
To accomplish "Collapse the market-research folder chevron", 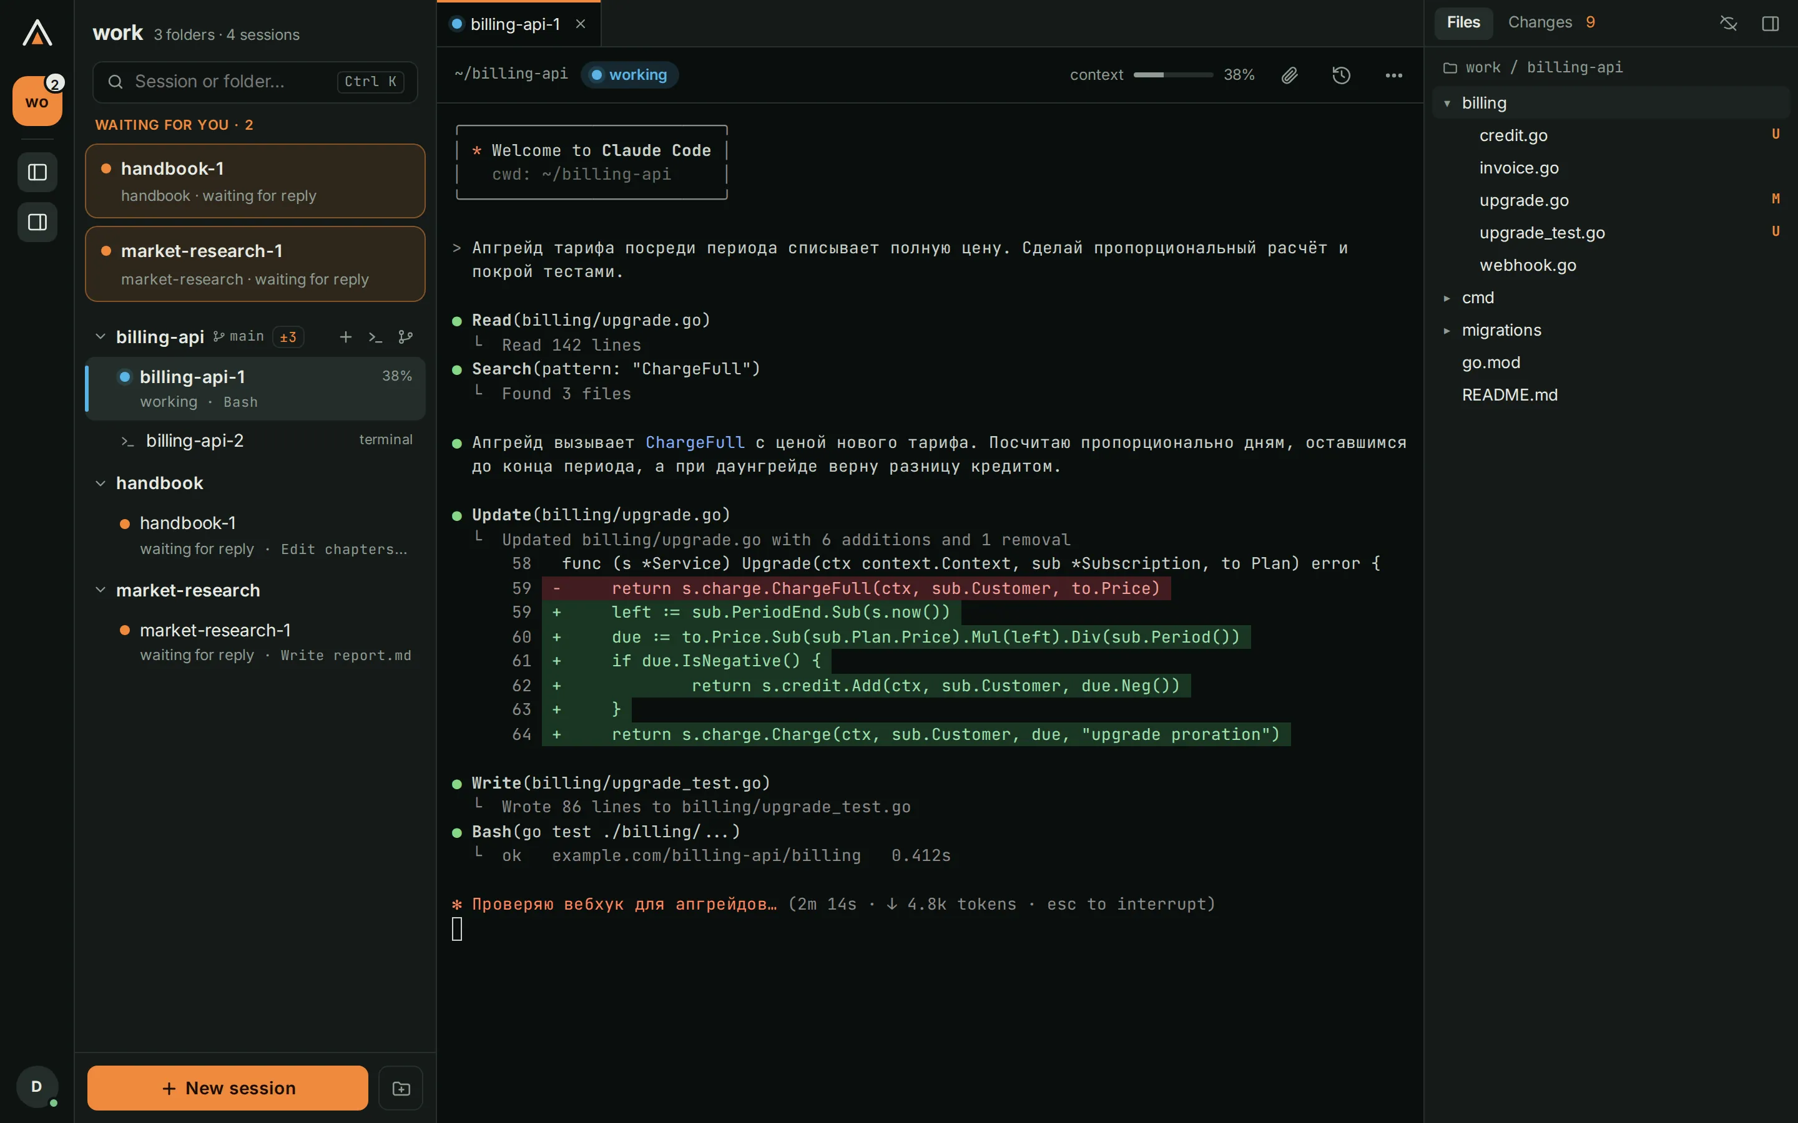I will tap(101, 590).
